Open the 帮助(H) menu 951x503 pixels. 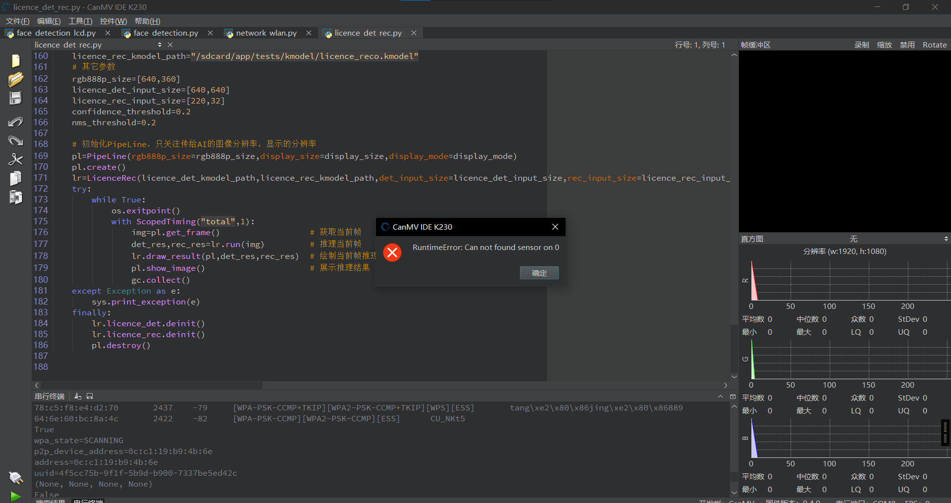click(x=147, y=21)
